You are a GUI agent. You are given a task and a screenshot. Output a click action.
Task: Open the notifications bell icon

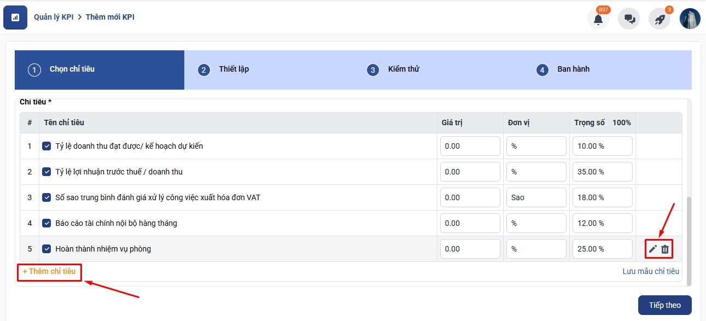tap(598, 19)
